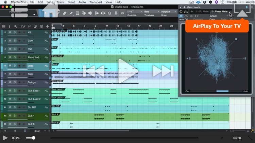Open the Phase Meter tab dropdown arrow
The height and width of the screenshot is (143, 255).
pyautogui.click(x=230, y=11)
